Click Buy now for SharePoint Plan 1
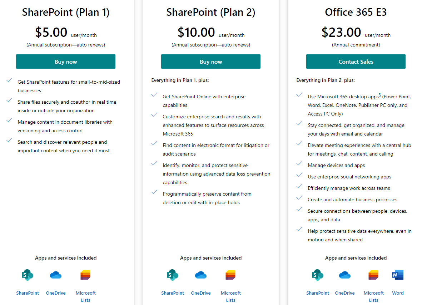The width and height of the screenshot is (422, 305). click(x=65, y=62)
